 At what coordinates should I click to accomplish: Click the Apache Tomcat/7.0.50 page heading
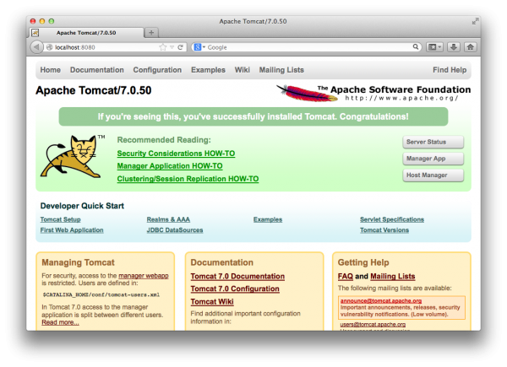(94, 90)
